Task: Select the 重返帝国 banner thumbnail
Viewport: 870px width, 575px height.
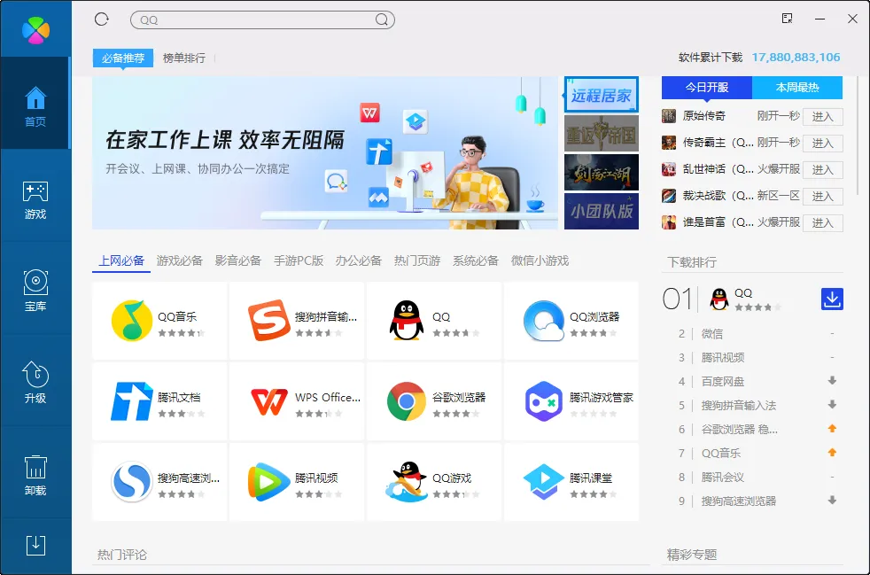Action: 602,134
